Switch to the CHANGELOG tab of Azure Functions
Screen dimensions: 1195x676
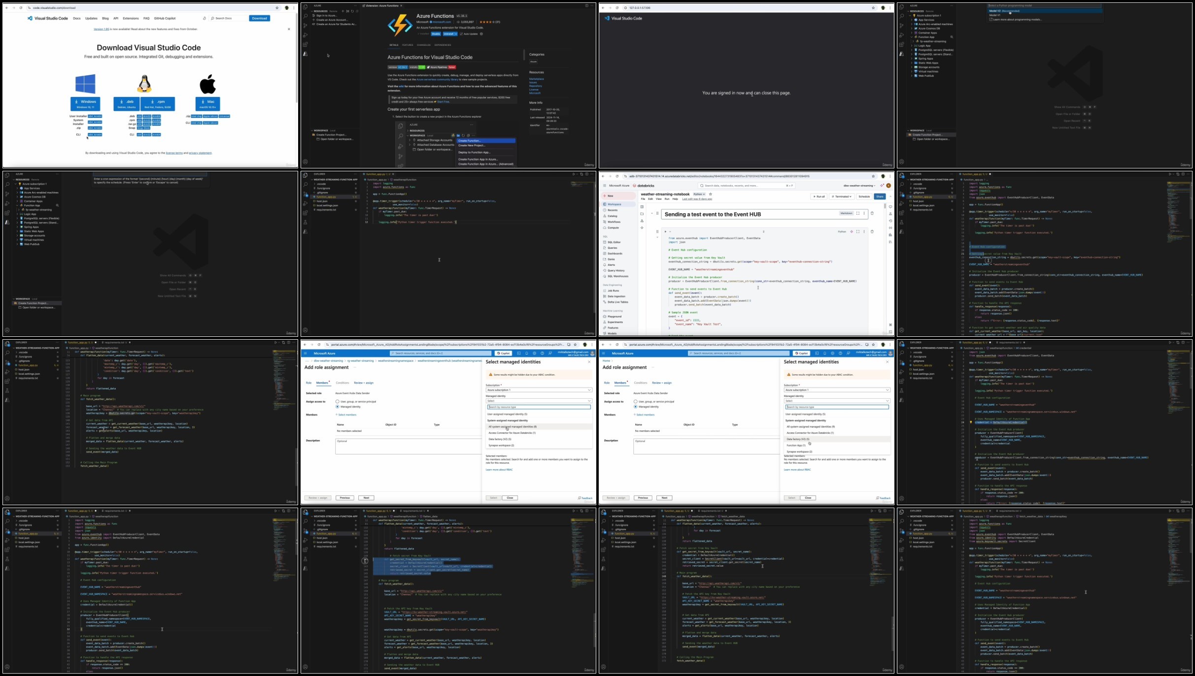tap(424, 45)
